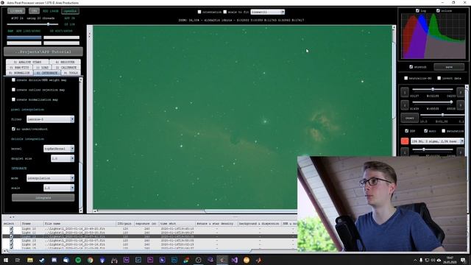The height and width of the screenshot is (265, 471).
Task: Enable the invert data checkbox
Action: 439,78
